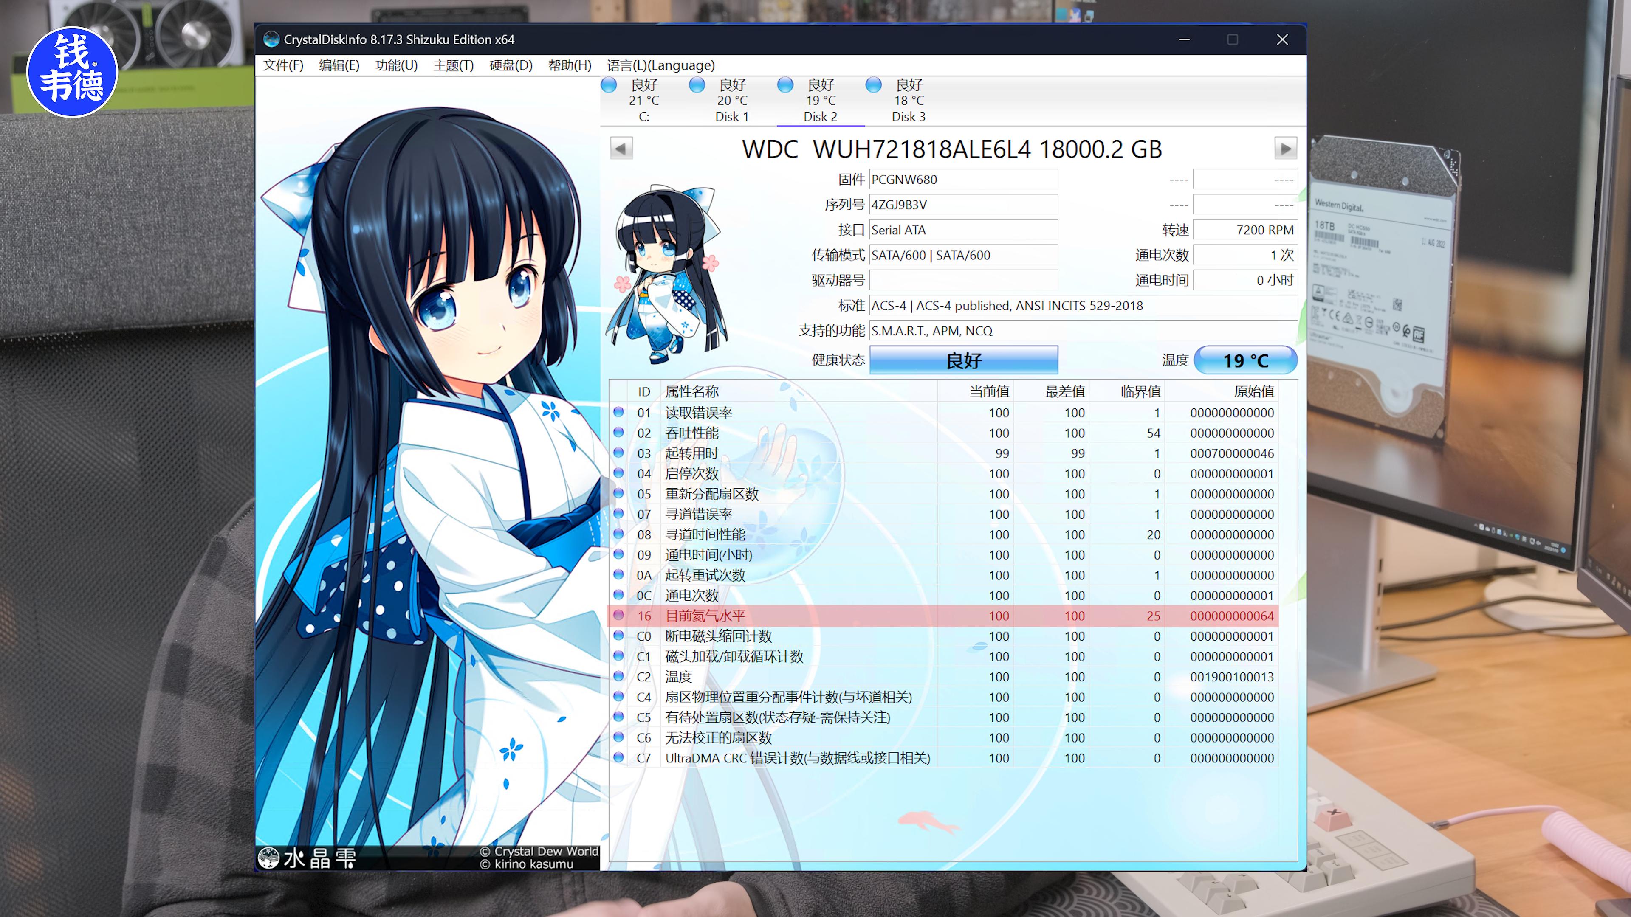The width and height of the screenshot is (1631, 917).
Task: Select the C: drive status orb
Action: coord(609,85)
